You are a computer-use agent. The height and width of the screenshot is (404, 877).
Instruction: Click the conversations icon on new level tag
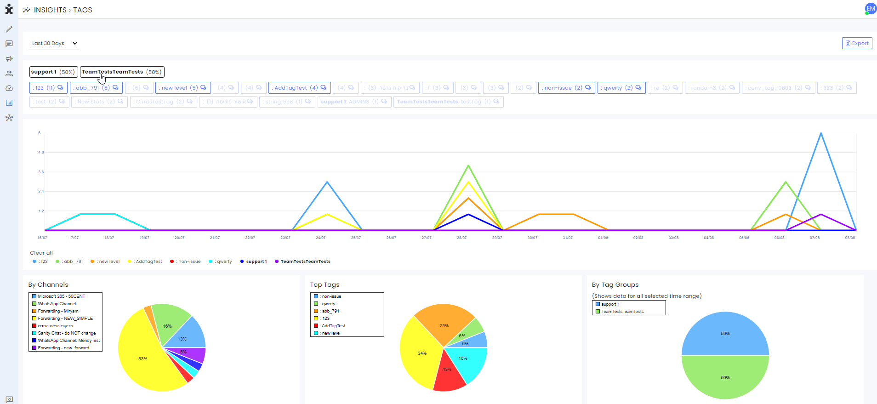203,87
